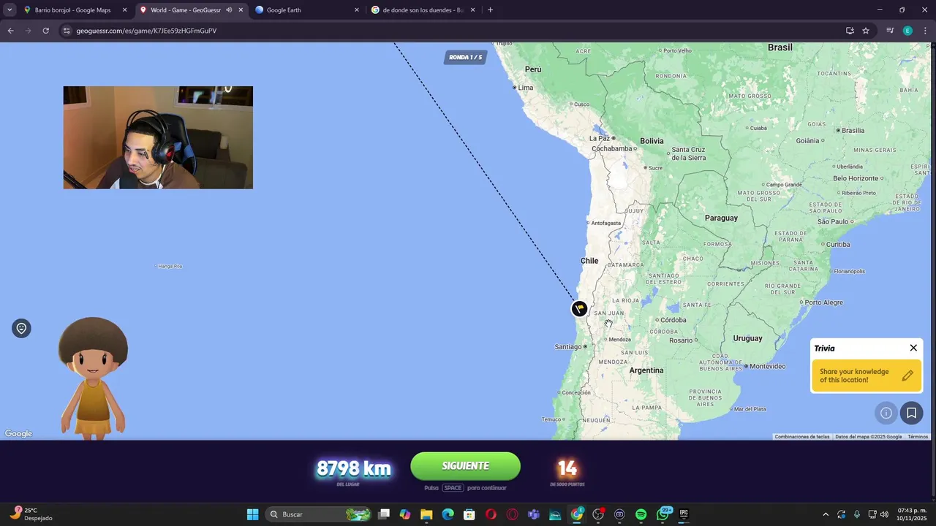Open weather widget showing 25°C

(x=31, y=514)
